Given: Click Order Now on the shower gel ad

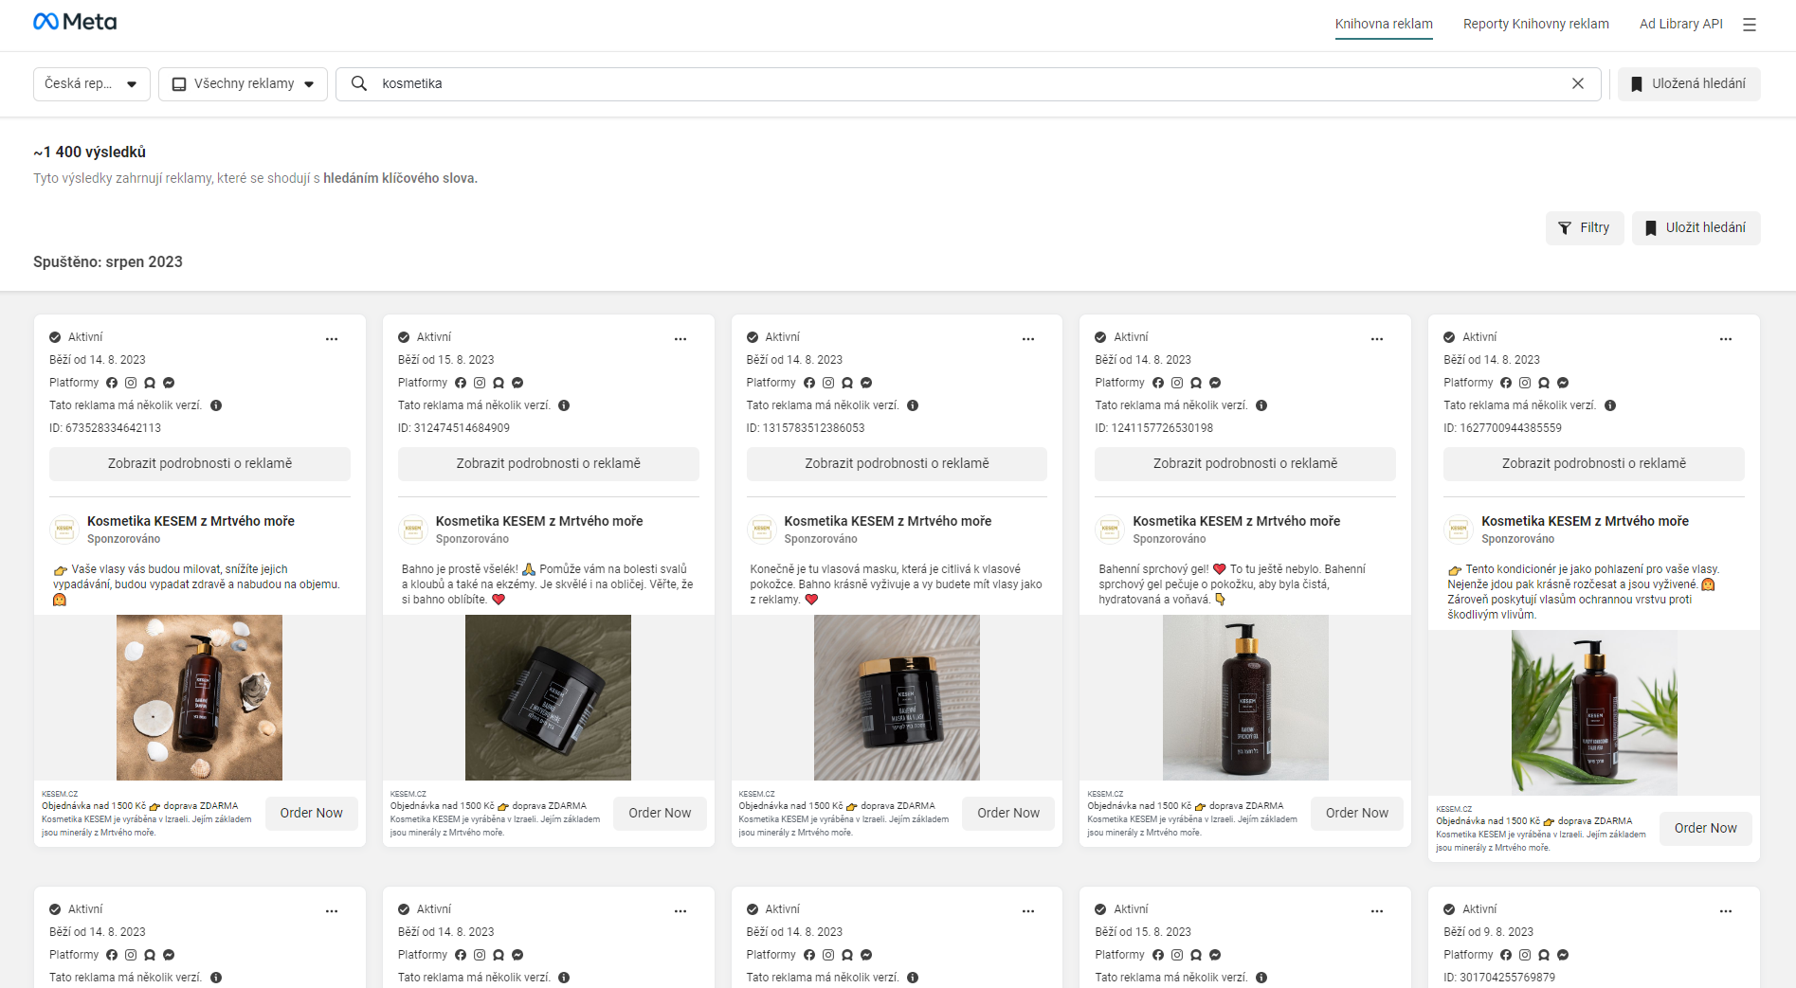Looking at the screenshot, I should [1357, 813].
